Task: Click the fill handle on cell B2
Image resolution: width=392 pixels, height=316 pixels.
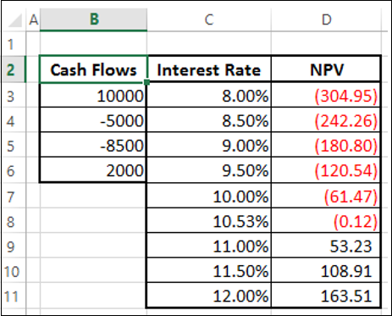Action: pos(146,82)
